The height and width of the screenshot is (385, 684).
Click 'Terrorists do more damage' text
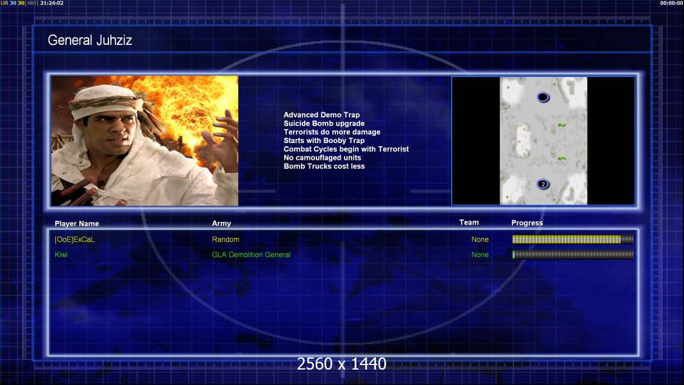tap(332, 132)
